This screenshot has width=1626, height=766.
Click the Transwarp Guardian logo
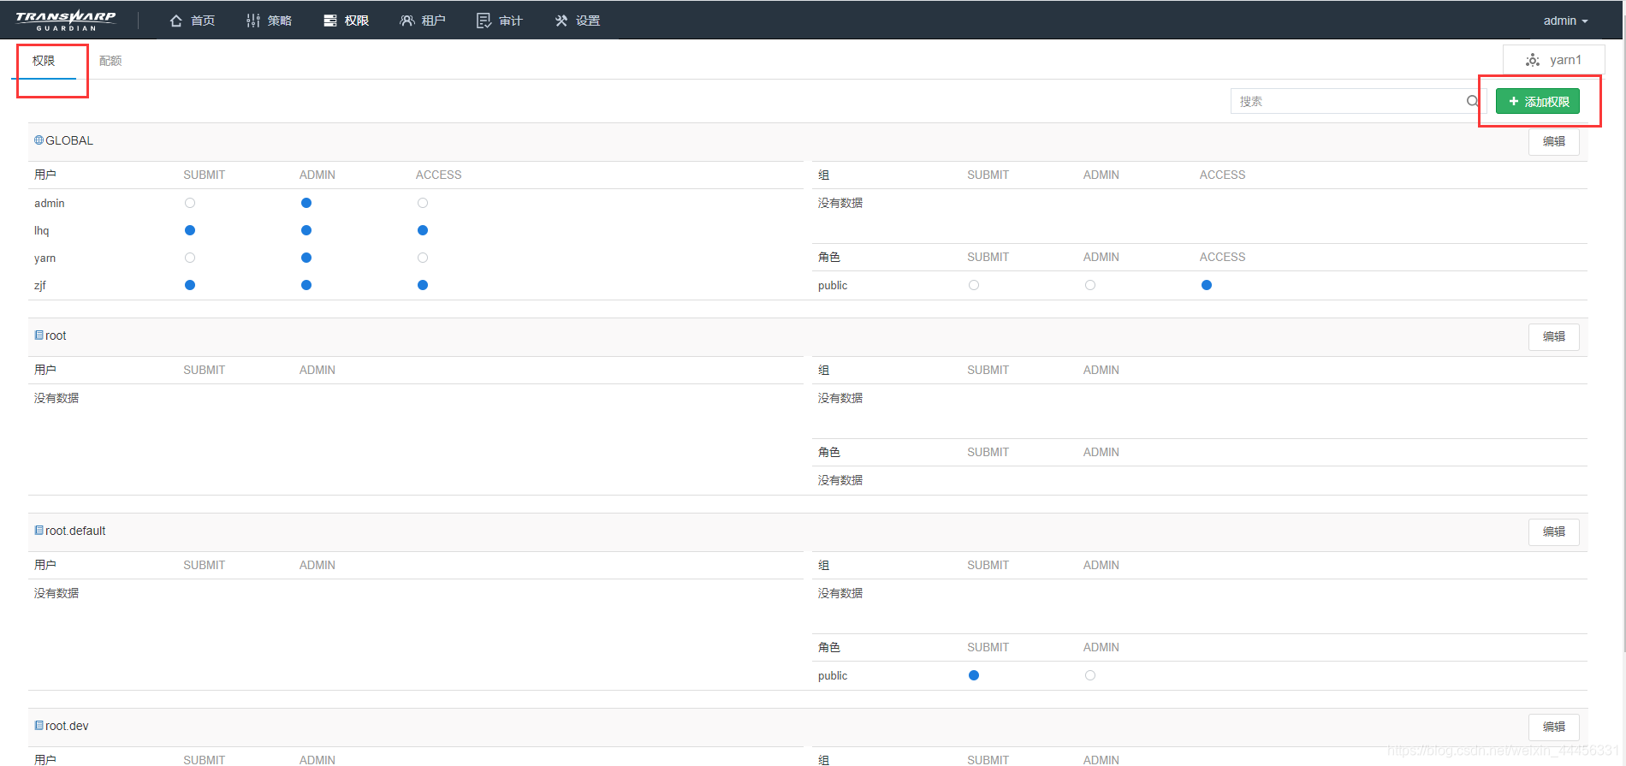(x=66, y=20)
